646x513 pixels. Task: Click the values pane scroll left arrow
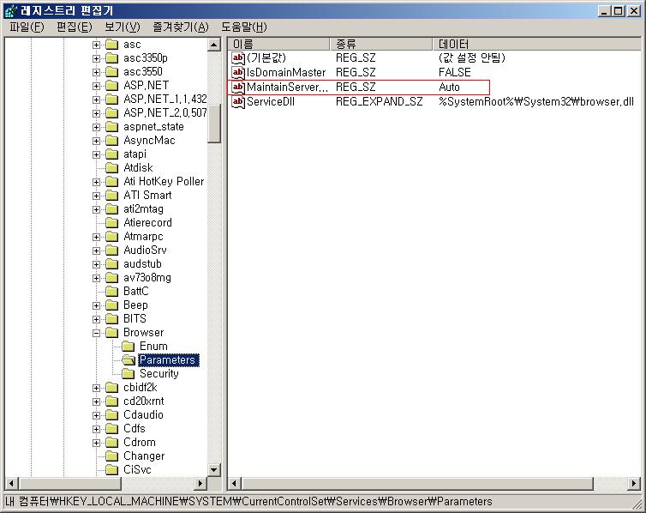click(x=234, y=483)
